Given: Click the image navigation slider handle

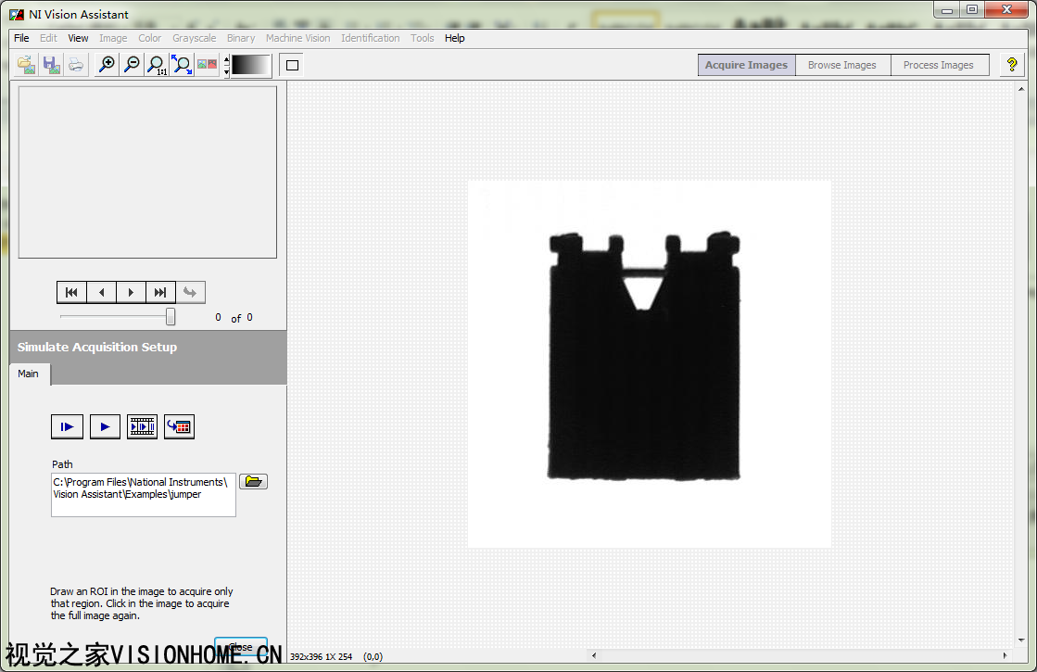Looking at the screenshot, I should point(171,317).
